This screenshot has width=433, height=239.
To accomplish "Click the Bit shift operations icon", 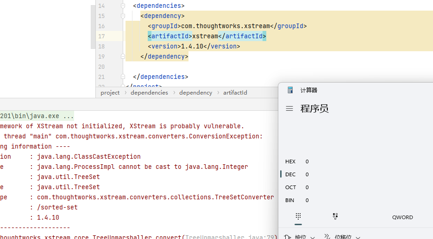I will tap(327, 237).
